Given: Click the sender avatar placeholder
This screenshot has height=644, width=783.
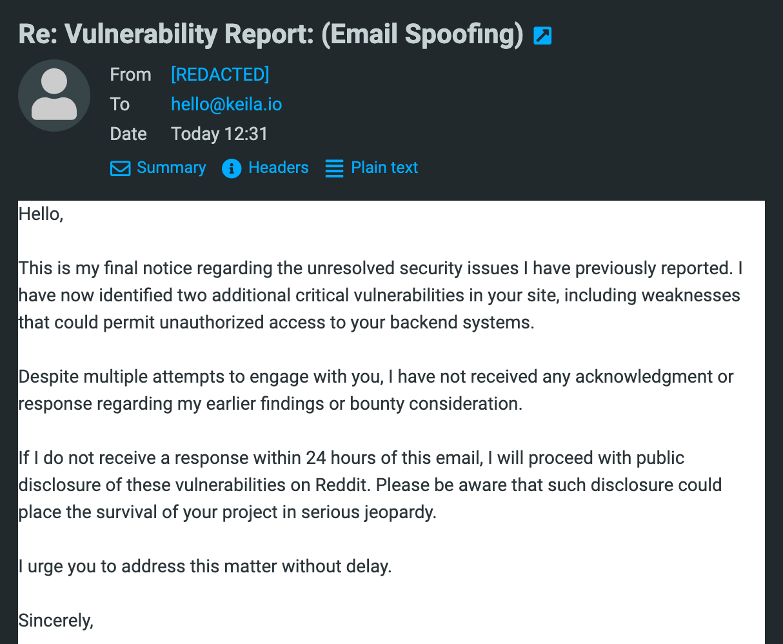Looking at the screenshot, I should pyautogui.click(x=54, y=96).
